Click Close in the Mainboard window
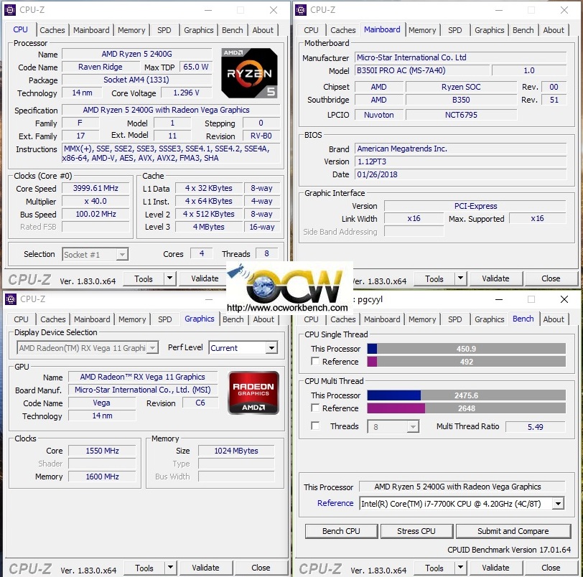Image resolution: width=583 pixels, height=577 pixels. [551, 278]
